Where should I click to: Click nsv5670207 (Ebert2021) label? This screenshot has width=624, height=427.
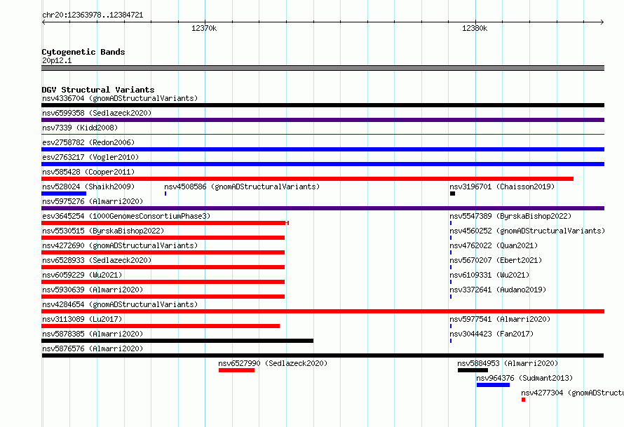pyautogui.click(x=496, y=260)
